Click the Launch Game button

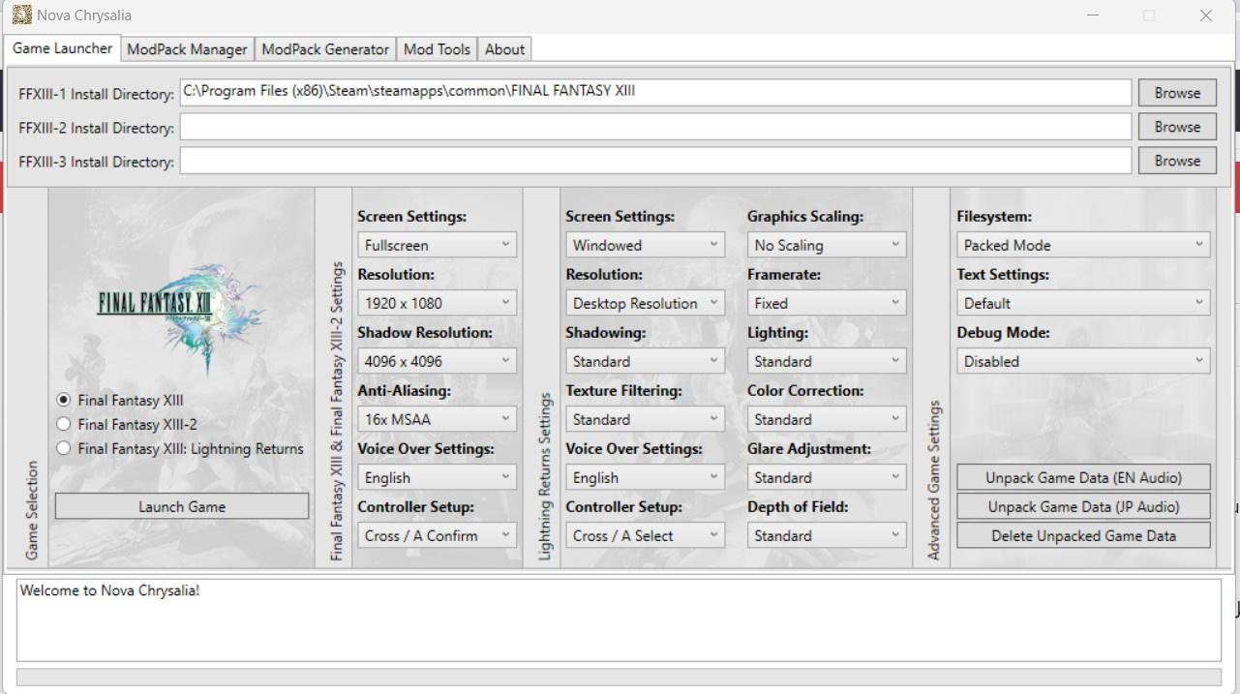pyautogui.click(x=182, y=506)
